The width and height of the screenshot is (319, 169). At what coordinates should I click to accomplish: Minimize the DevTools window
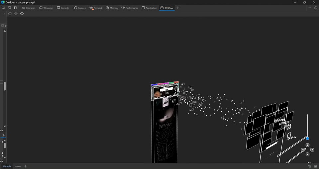pyautogui.click(x=295, y=2)
